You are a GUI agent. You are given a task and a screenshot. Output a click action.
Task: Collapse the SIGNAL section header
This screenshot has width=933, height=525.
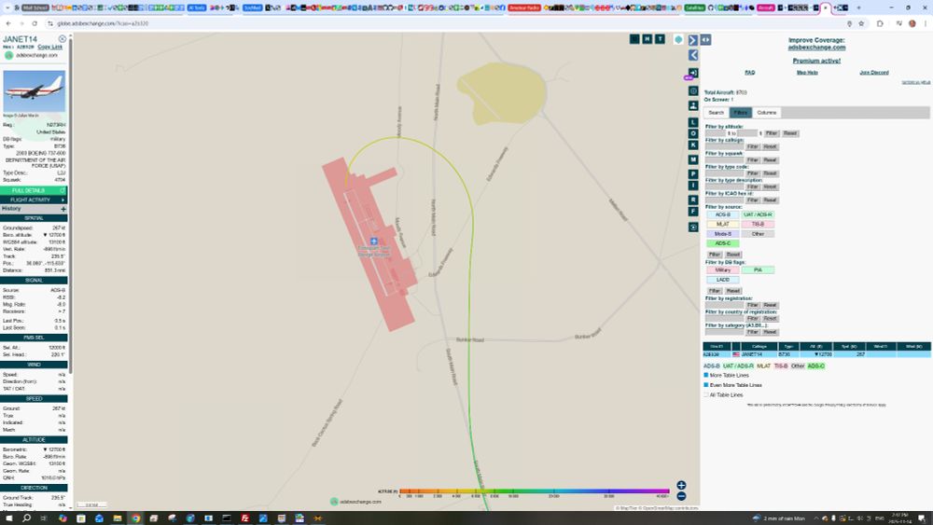(34, 280)
